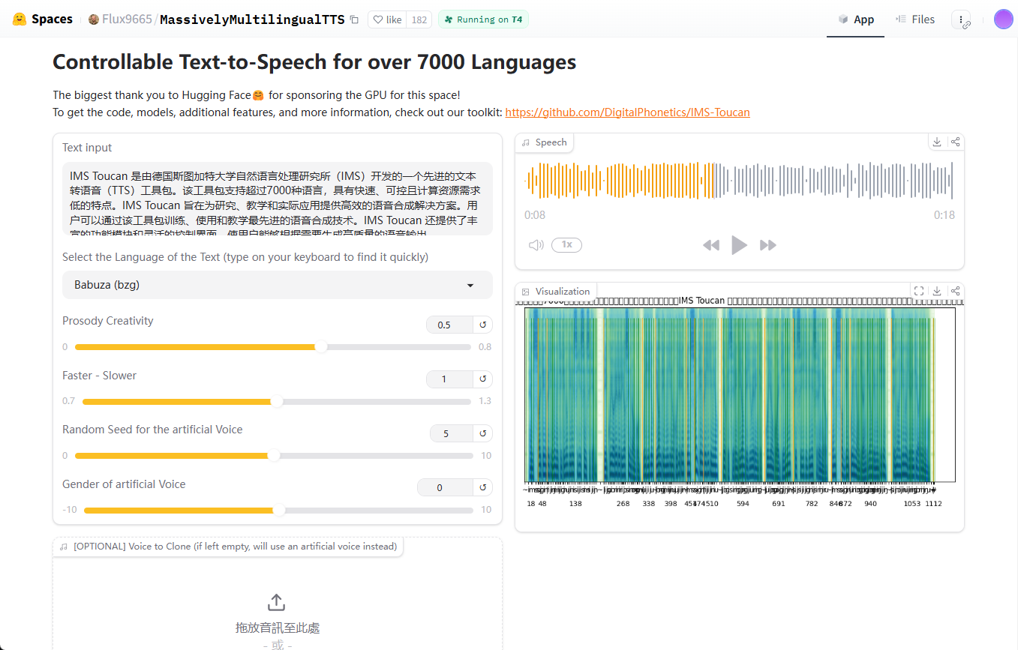The image size is (1018, 650).
Task: Change the 1x playback speed
Action: click(x=566, y=245)
